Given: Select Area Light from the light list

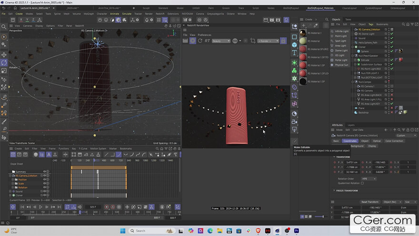Looking at the screenshot, I should pos(340,46).
